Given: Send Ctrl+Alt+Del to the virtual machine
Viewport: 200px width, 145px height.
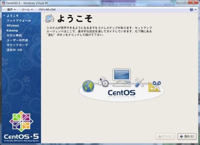Looking at the screenshot, I should coord(47,10).
